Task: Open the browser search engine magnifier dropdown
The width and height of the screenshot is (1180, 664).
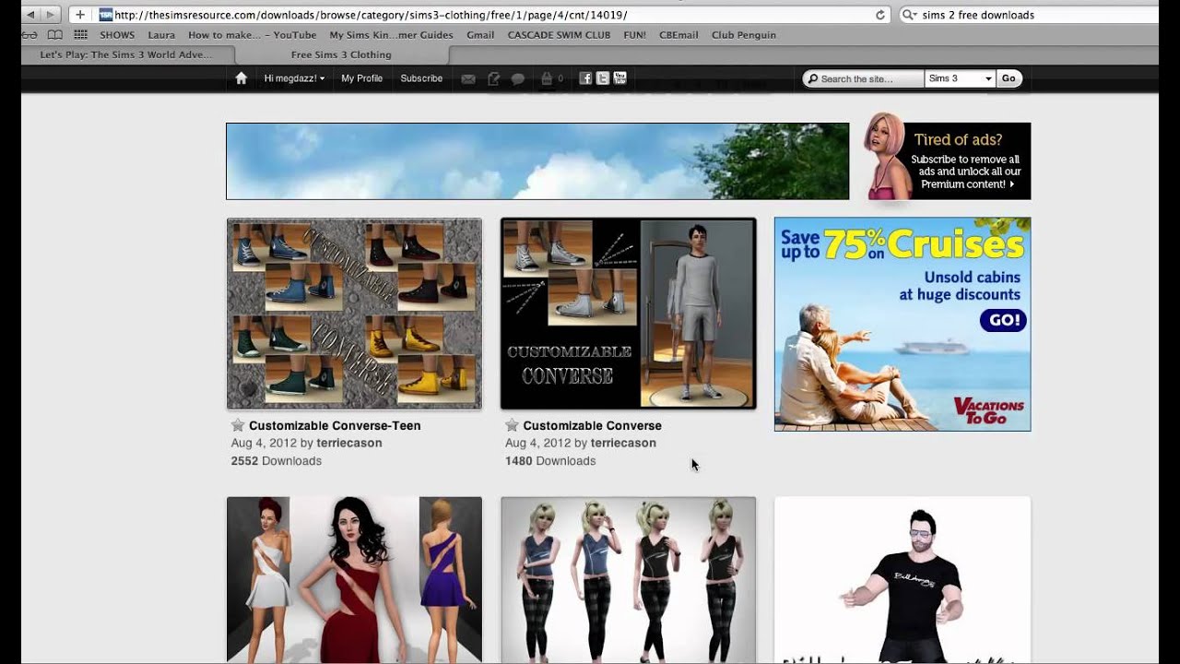Action: (x=910, y=15)
